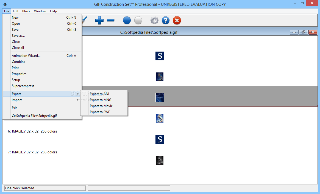This screenshot has height=194, width=320.
Task: Choose Close all menu entry
Action: click(42, 48)
